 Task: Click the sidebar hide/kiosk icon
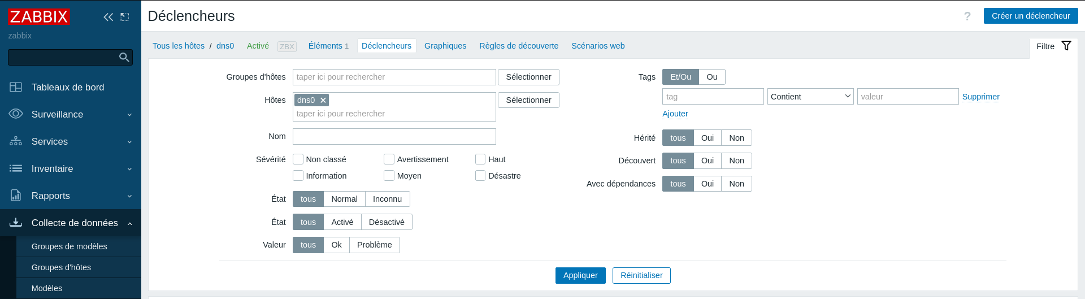[x=125, y=17]
